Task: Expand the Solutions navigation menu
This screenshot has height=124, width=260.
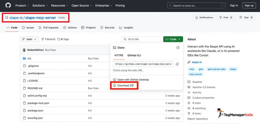Action: tap(40, 5)
